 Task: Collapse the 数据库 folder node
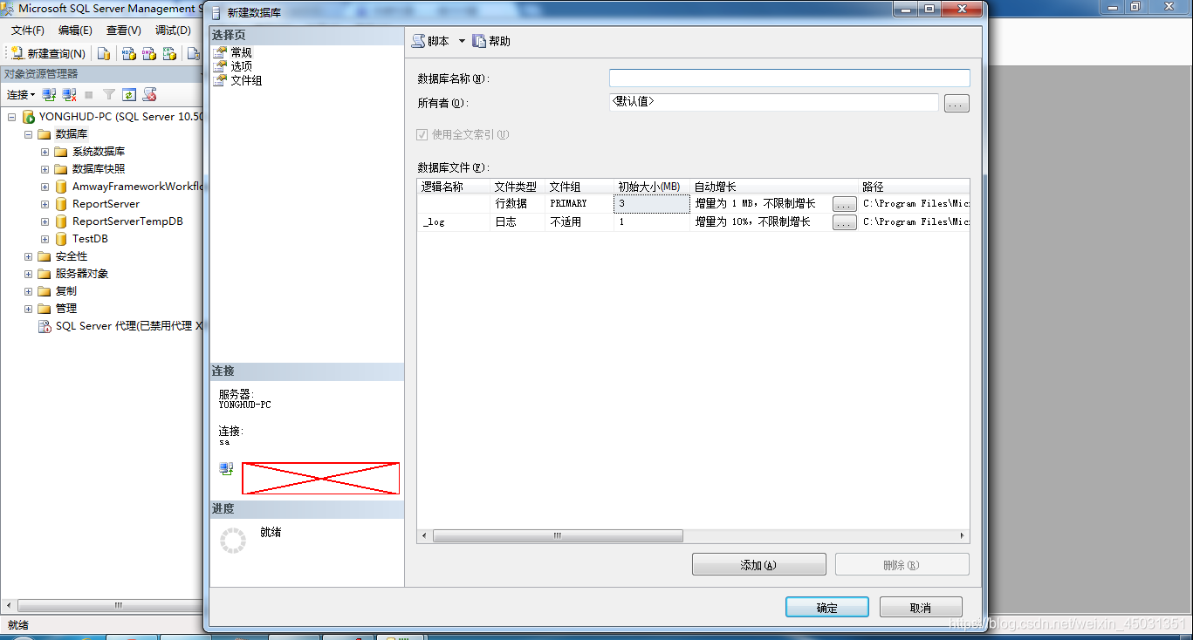click(x=28, y=134)
